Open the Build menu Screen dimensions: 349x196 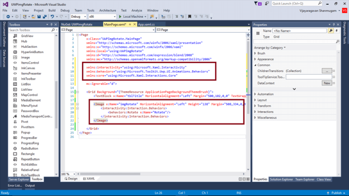pyautogui.click(x=52, y=10)
